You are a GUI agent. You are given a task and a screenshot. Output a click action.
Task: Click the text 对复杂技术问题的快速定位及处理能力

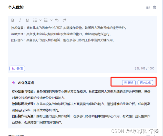pos(39,98)
